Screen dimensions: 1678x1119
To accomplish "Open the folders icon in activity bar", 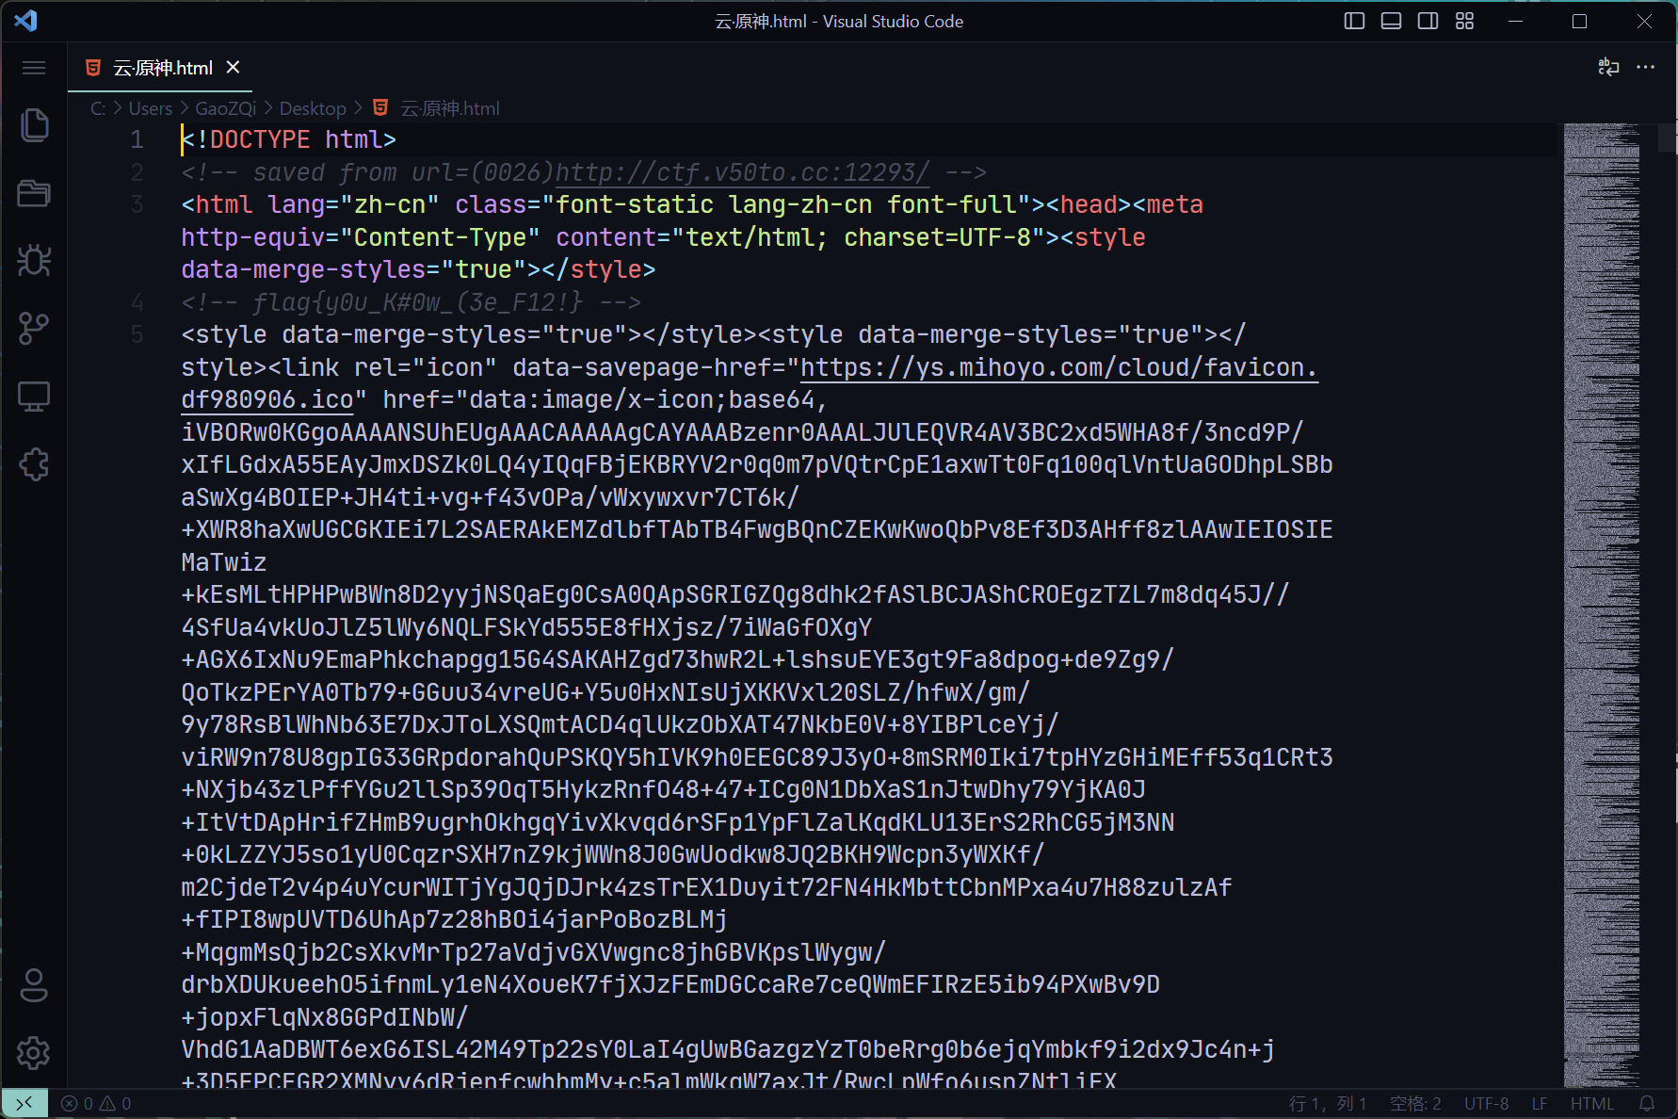I will coord(34,193).
